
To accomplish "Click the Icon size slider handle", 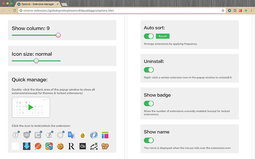I will (x=36, y=61).
